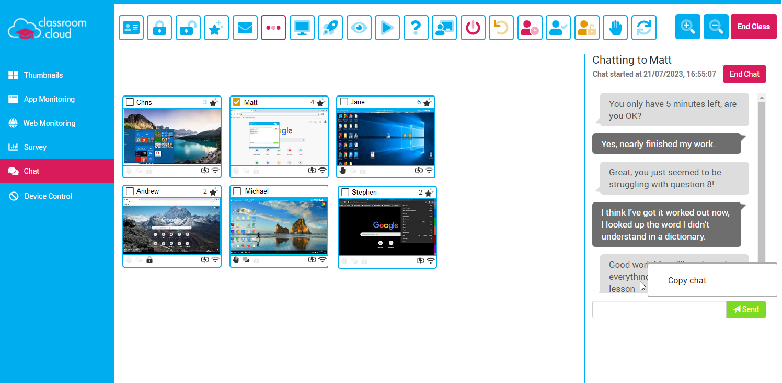Clear raised hands with the hand icon
The image size is (782, 383).
615,27
